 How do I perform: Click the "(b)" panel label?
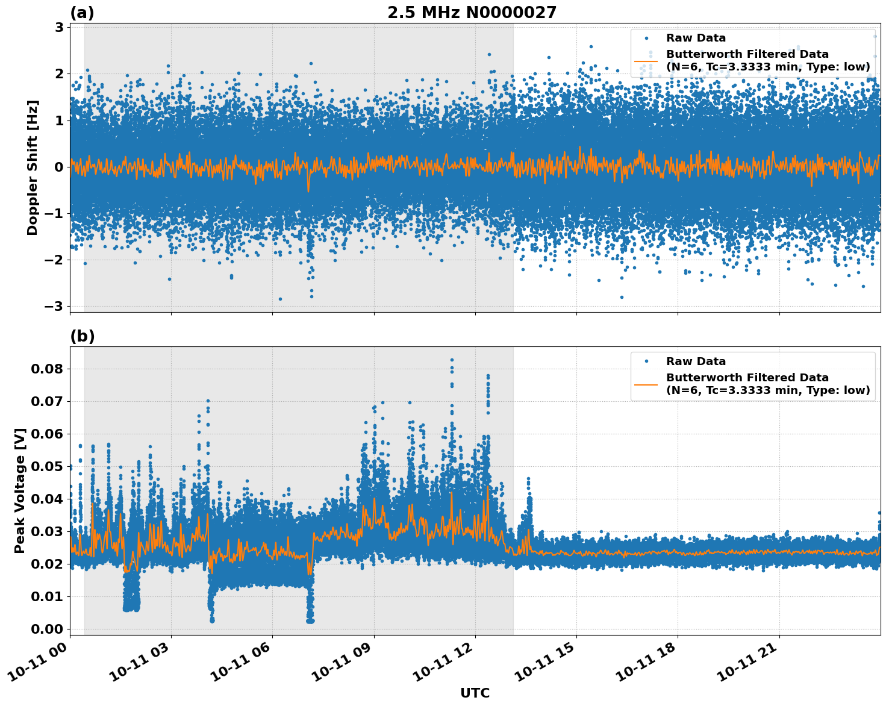tap(82, 336)
